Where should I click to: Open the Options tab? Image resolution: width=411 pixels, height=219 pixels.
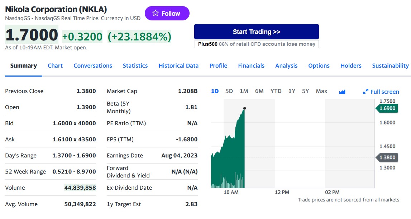tap(319, 66)
